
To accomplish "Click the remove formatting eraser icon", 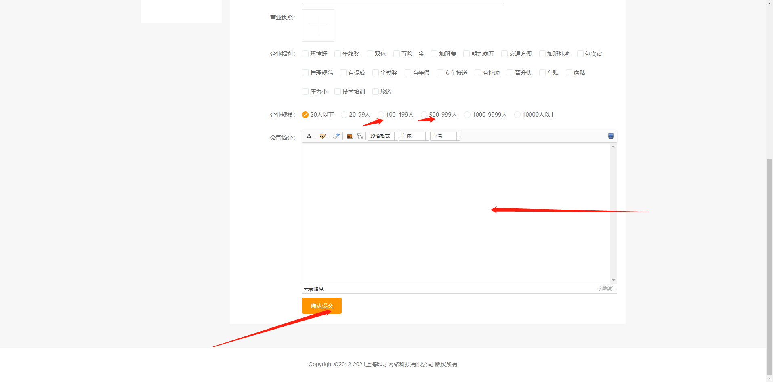I will pyautogui.click(x=336, y=136).
